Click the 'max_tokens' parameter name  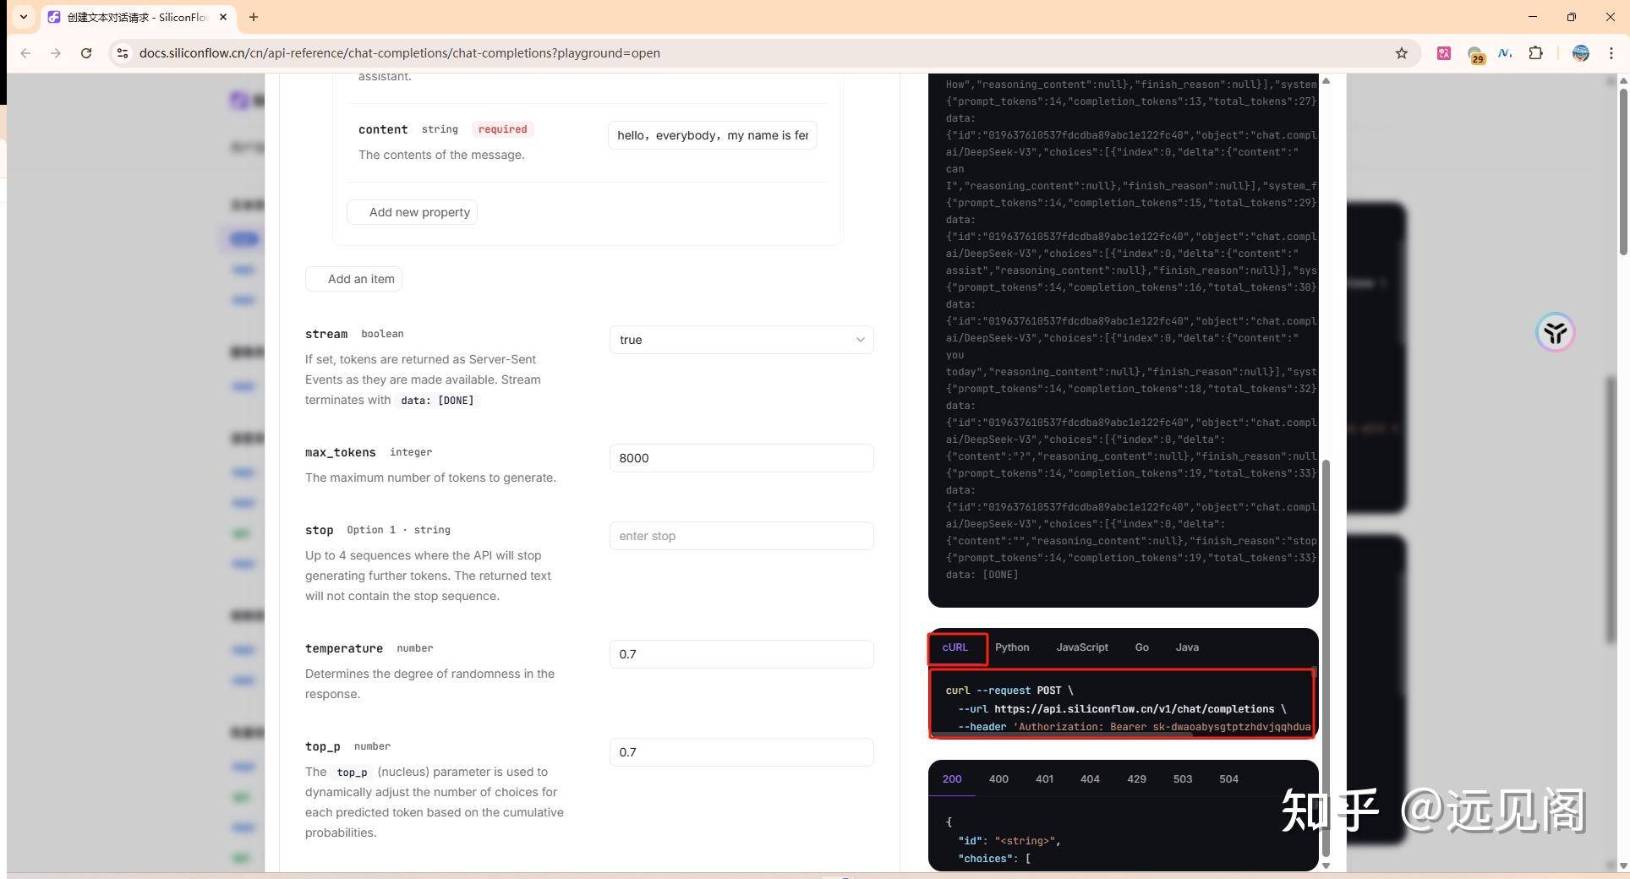tap(341, 452)
